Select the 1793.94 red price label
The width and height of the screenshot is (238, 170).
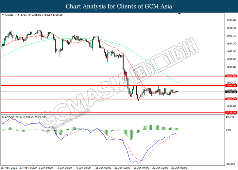231,86
